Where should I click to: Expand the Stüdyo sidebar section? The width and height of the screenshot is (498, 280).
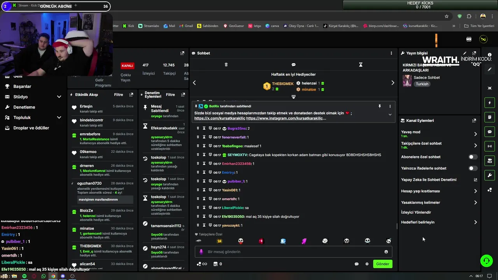[59, 97]
